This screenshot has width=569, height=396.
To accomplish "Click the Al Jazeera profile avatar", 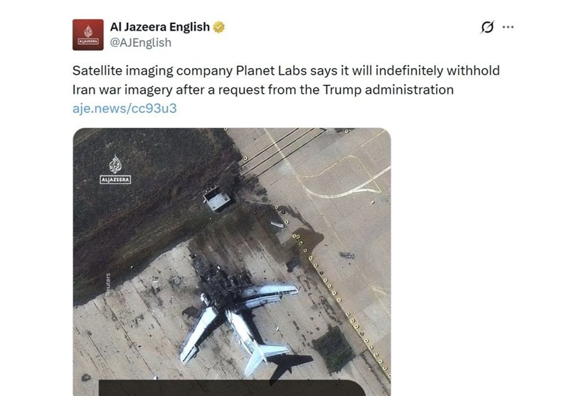I will pos(89,34).
